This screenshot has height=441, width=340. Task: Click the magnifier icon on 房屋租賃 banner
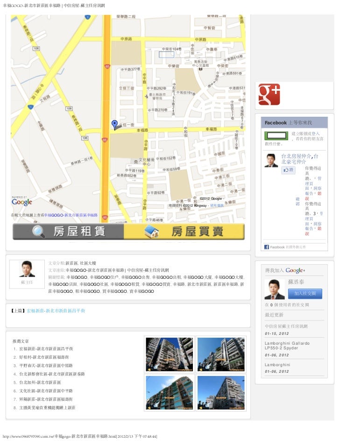tap(38, 232)
